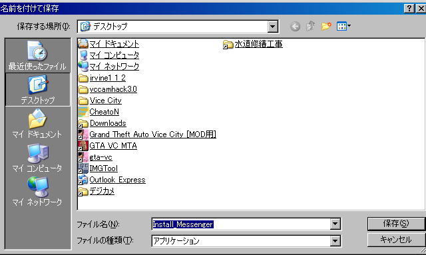This screenshot has width=426, height=255.
Task: Click the キャンセル button
Action: point(396,240)
